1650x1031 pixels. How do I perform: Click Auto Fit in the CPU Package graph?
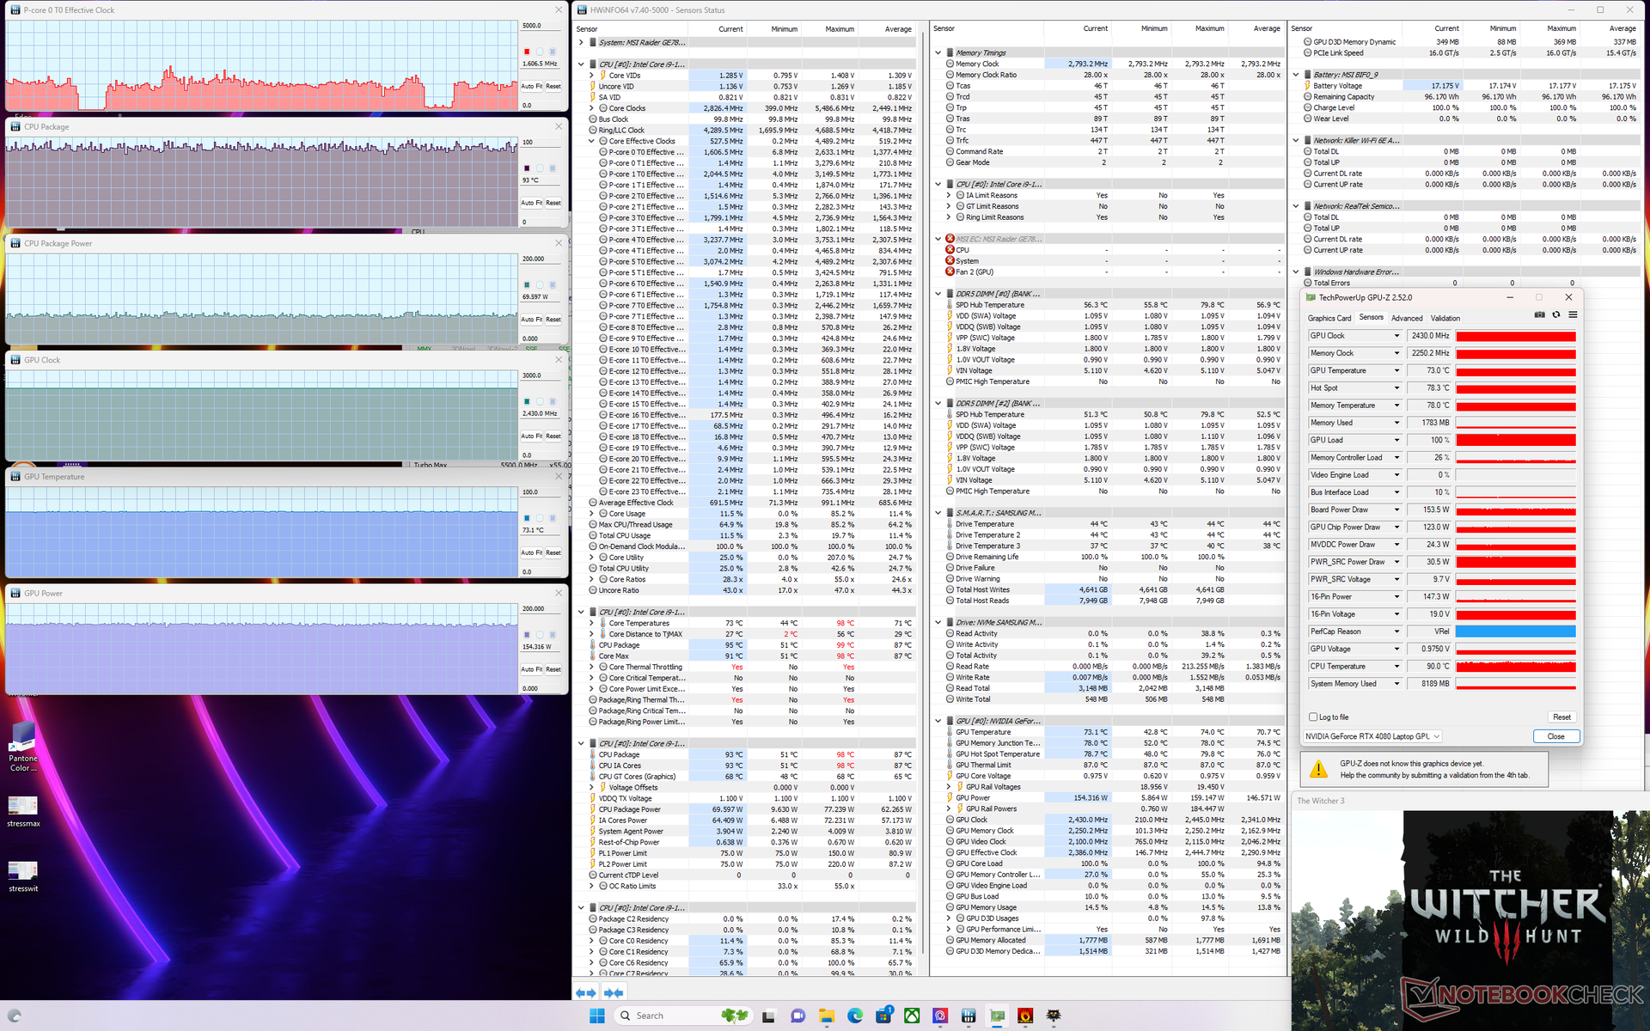(531, 203)
